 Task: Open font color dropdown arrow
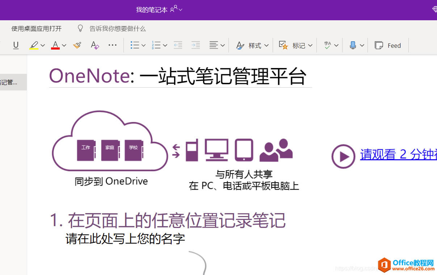[x=64, y=46]
